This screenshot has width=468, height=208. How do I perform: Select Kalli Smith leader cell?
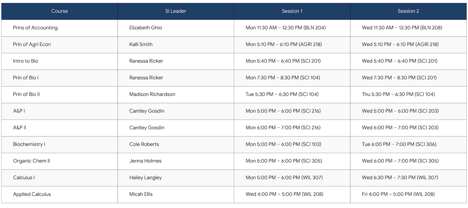141,44
